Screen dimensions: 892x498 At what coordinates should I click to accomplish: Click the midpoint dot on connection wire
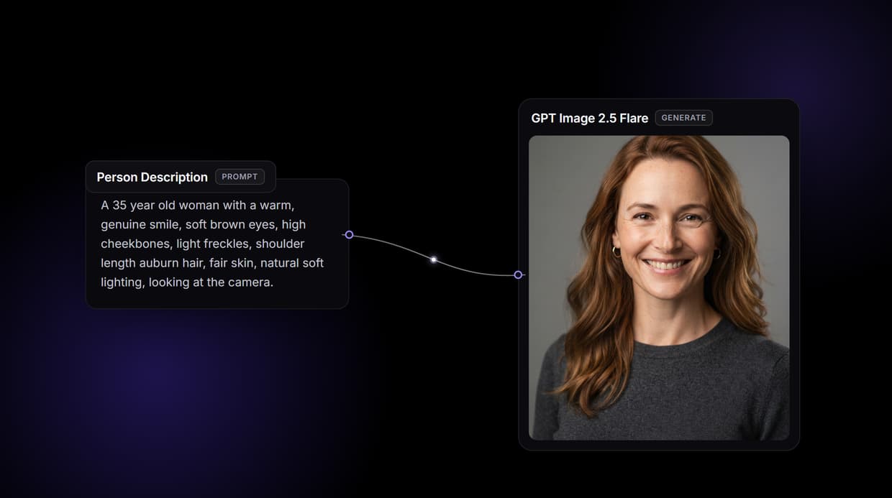[x=434, y=259]
